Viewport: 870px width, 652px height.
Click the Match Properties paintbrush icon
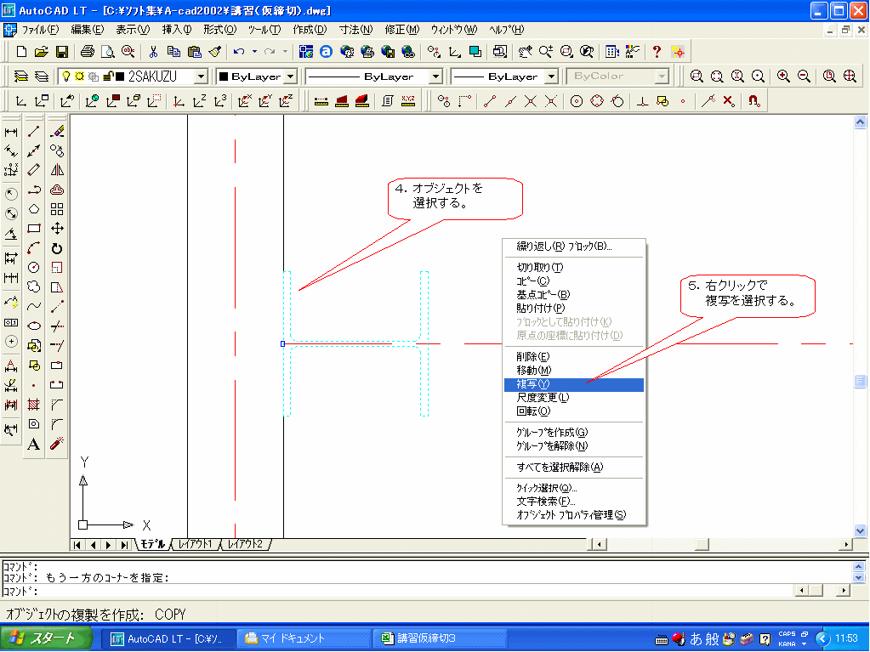click(x=214, y=52)
